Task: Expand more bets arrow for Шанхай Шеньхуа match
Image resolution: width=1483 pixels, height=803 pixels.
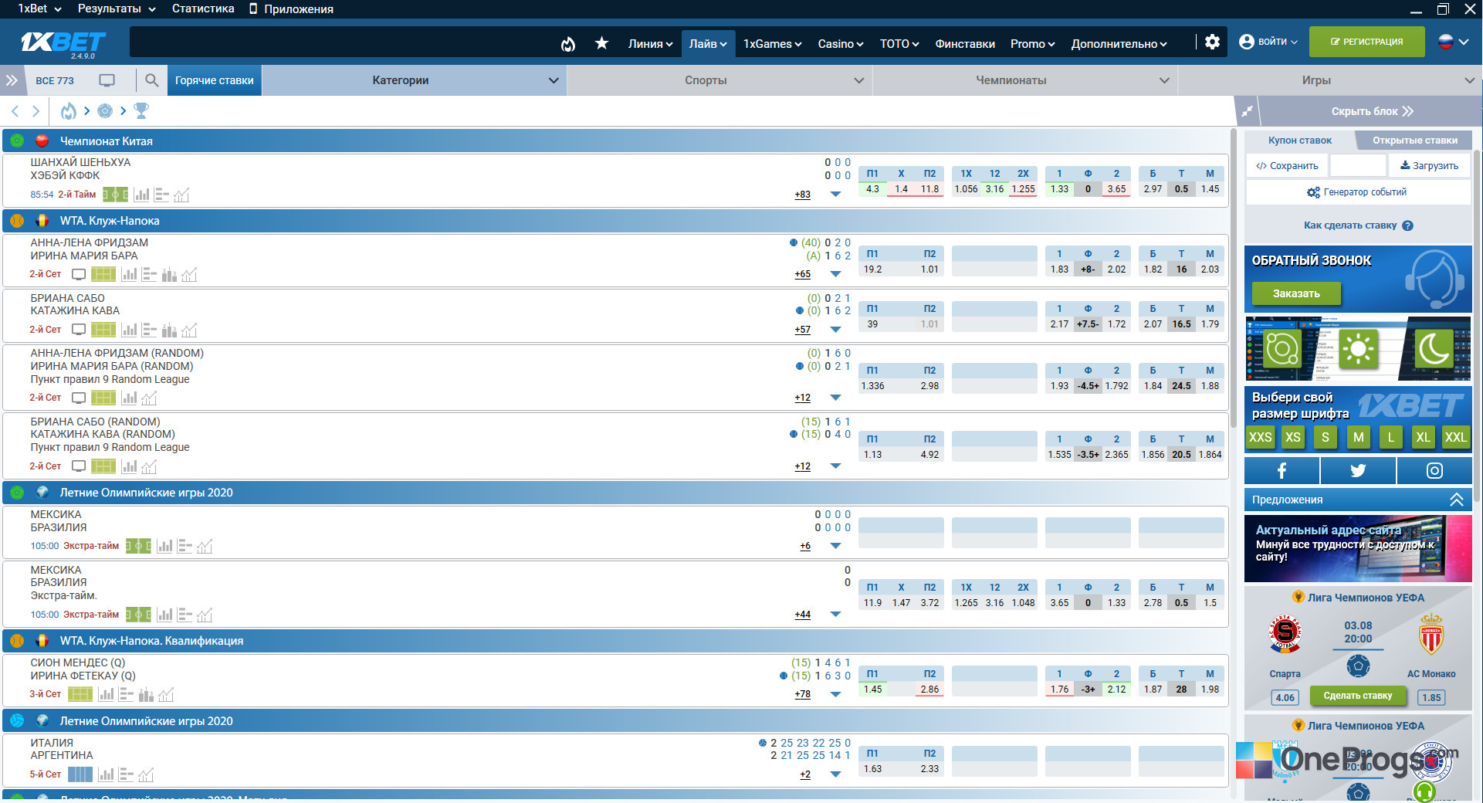Action: coord(835,195)
